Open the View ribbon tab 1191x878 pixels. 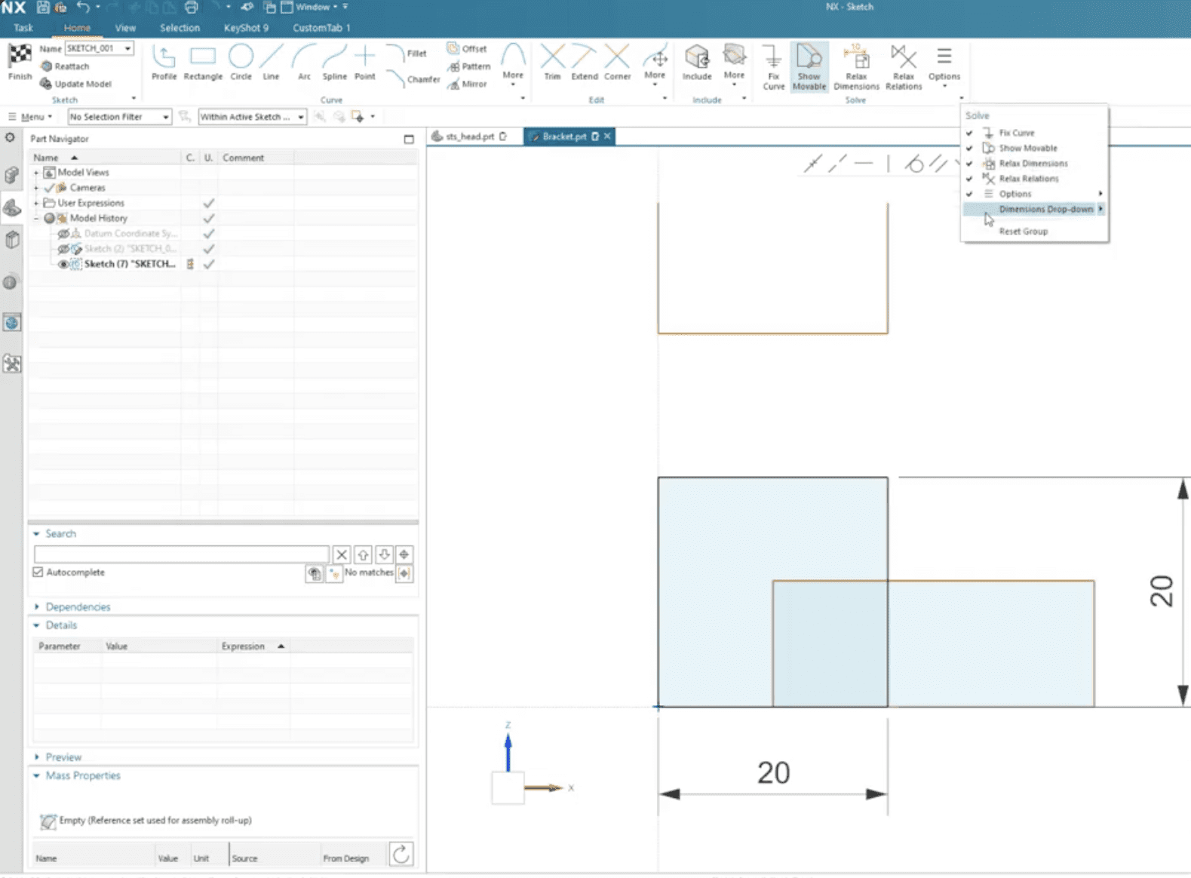[x=125, y=28]
